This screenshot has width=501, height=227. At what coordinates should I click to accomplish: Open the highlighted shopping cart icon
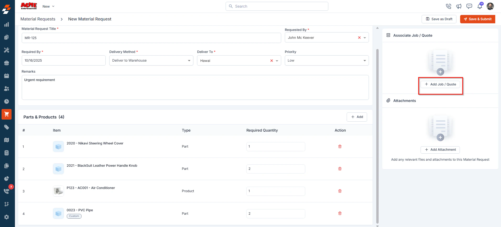(x=7, y=114)
